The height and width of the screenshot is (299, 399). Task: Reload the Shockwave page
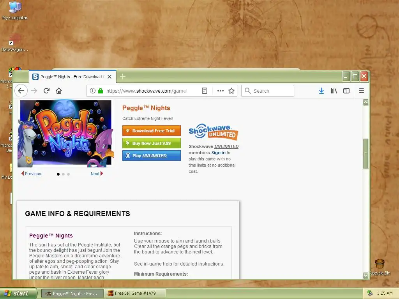(46, 91)
